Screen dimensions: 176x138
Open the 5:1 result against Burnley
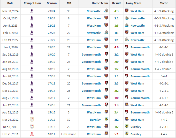(x=116, y=134)
